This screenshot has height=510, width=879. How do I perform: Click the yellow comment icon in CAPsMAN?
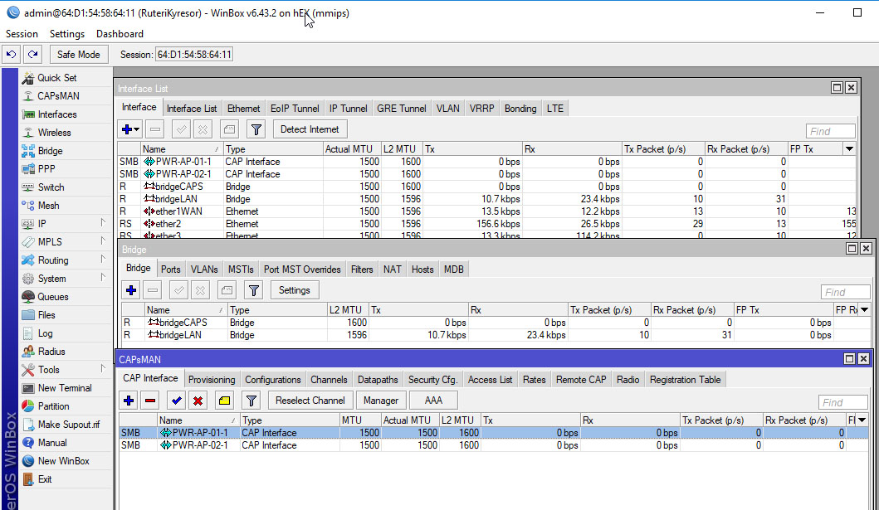point(224,401)
